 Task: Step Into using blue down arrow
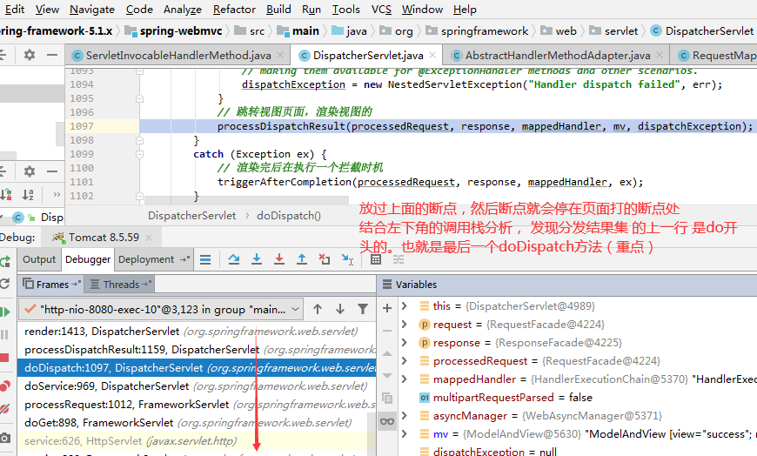257,259
